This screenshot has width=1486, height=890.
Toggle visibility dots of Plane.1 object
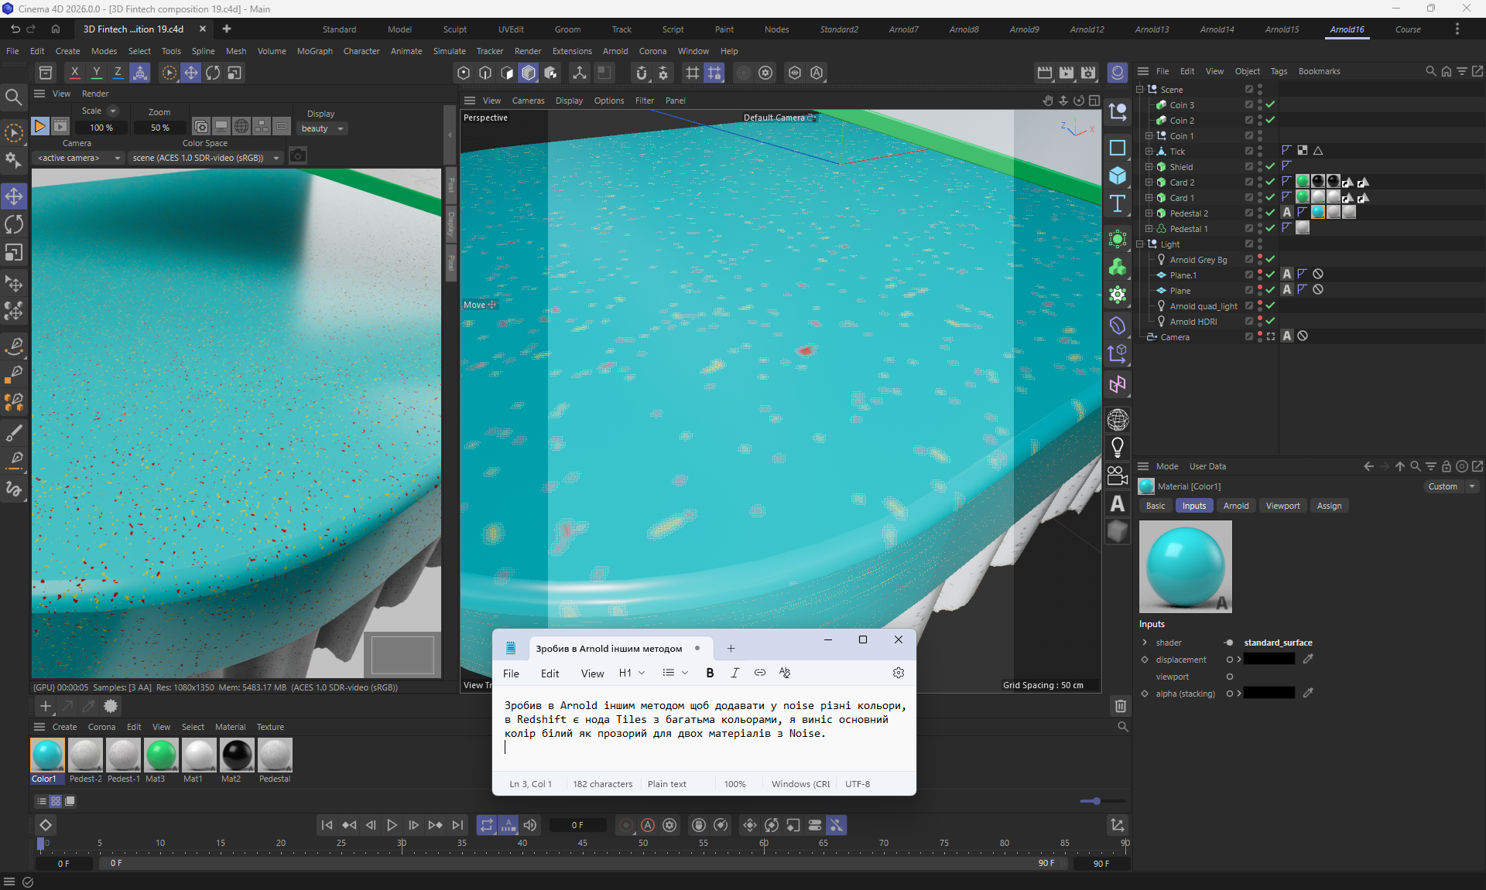[1260, 275]
